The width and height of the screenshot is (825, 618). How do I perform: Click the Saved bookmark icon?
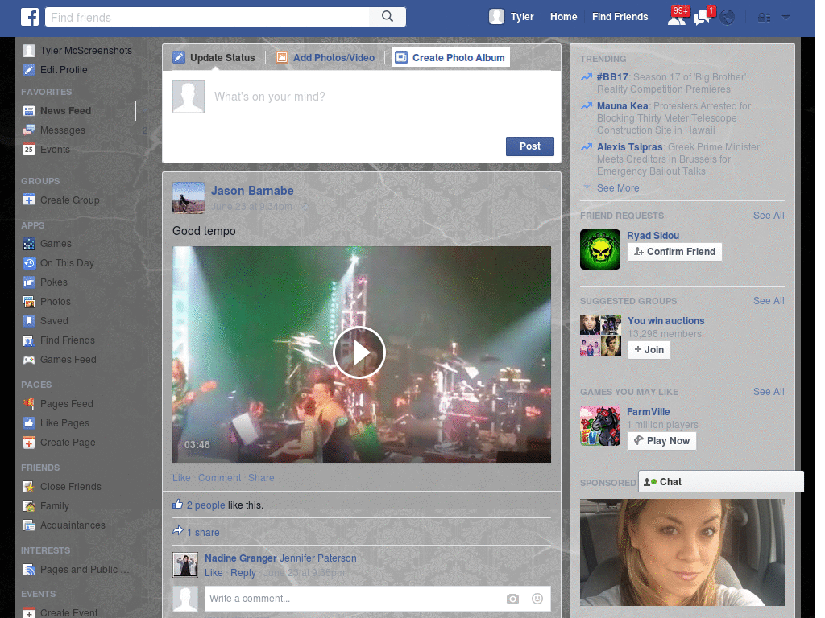[29, 321]
